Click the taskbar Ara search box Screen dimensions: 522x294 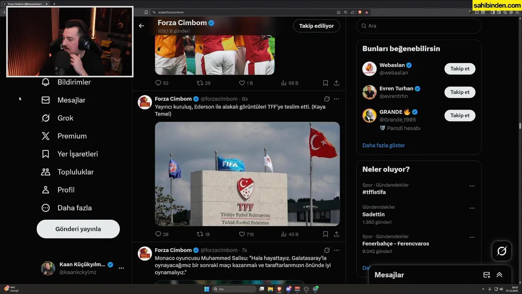(234, 289)
